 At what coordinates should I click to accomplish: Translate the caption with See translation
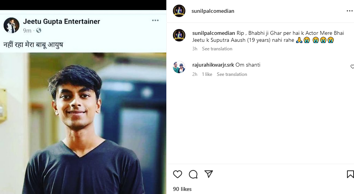(217, 49)
